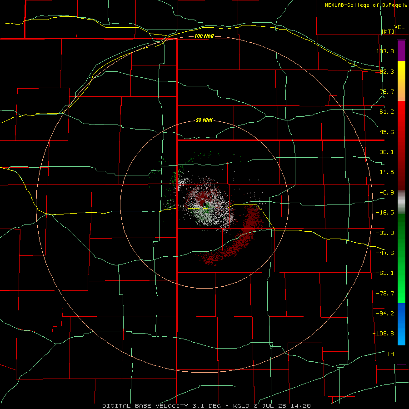Click the -78.7 velocity scale value
The height and width of the screenshot is (409, 409).
coord(385,294)
